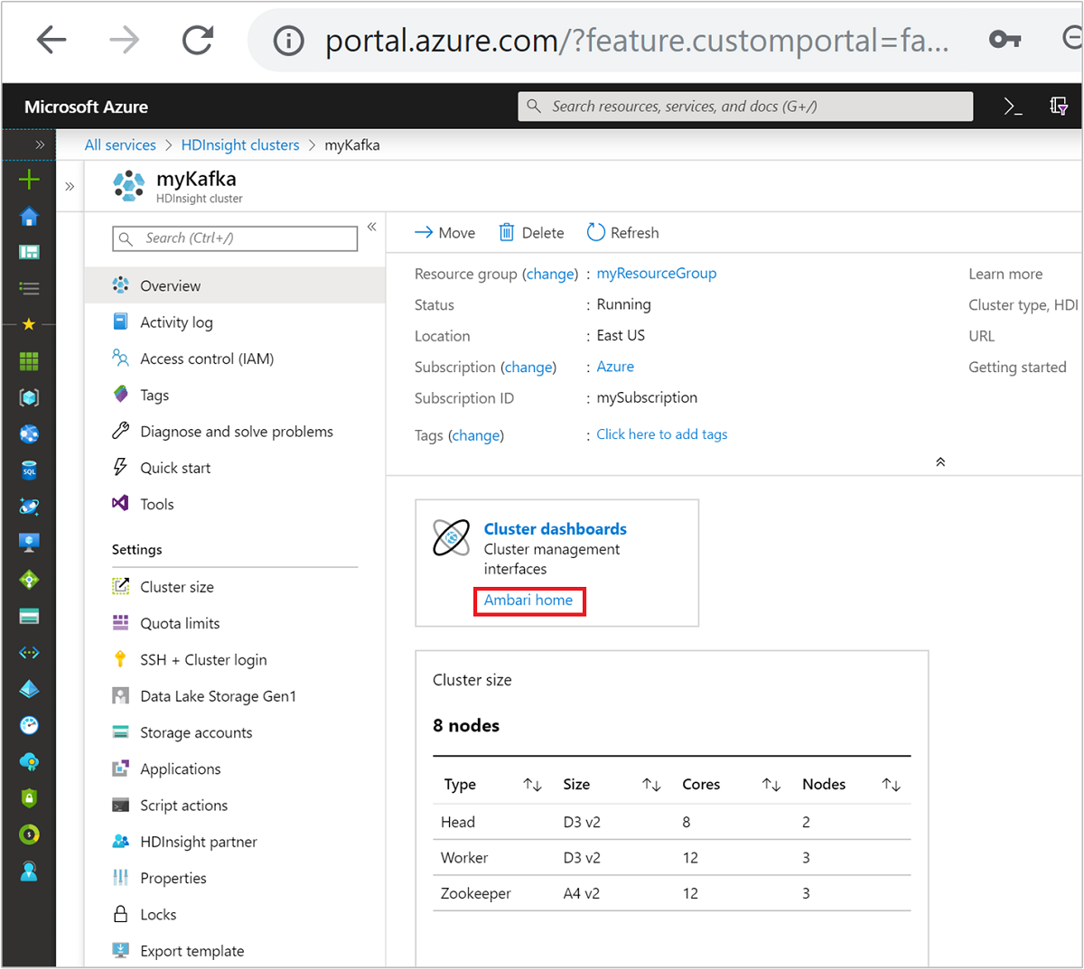The image size is (1084, 969).
Task: Refresh the myKafka cluster overview
Action: [x=622, y=232]
